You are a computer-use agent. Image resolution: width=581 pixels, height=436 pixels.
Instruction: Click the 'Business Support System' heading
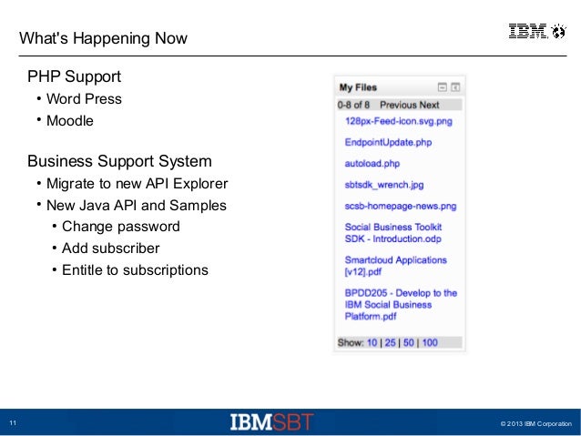coord(119,161)
